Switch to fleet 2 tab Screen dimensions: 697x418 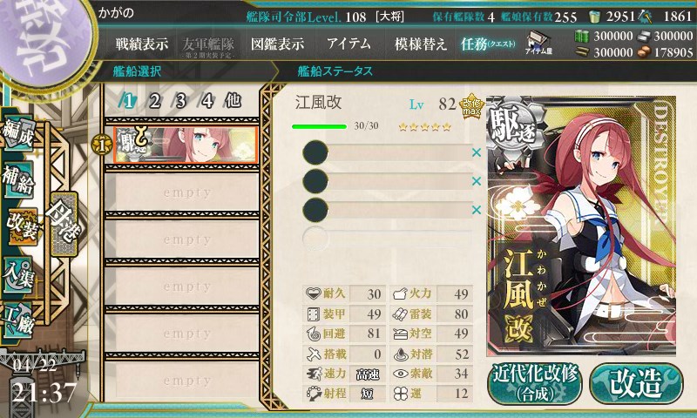pyautogui.click(x=154, y=101)
